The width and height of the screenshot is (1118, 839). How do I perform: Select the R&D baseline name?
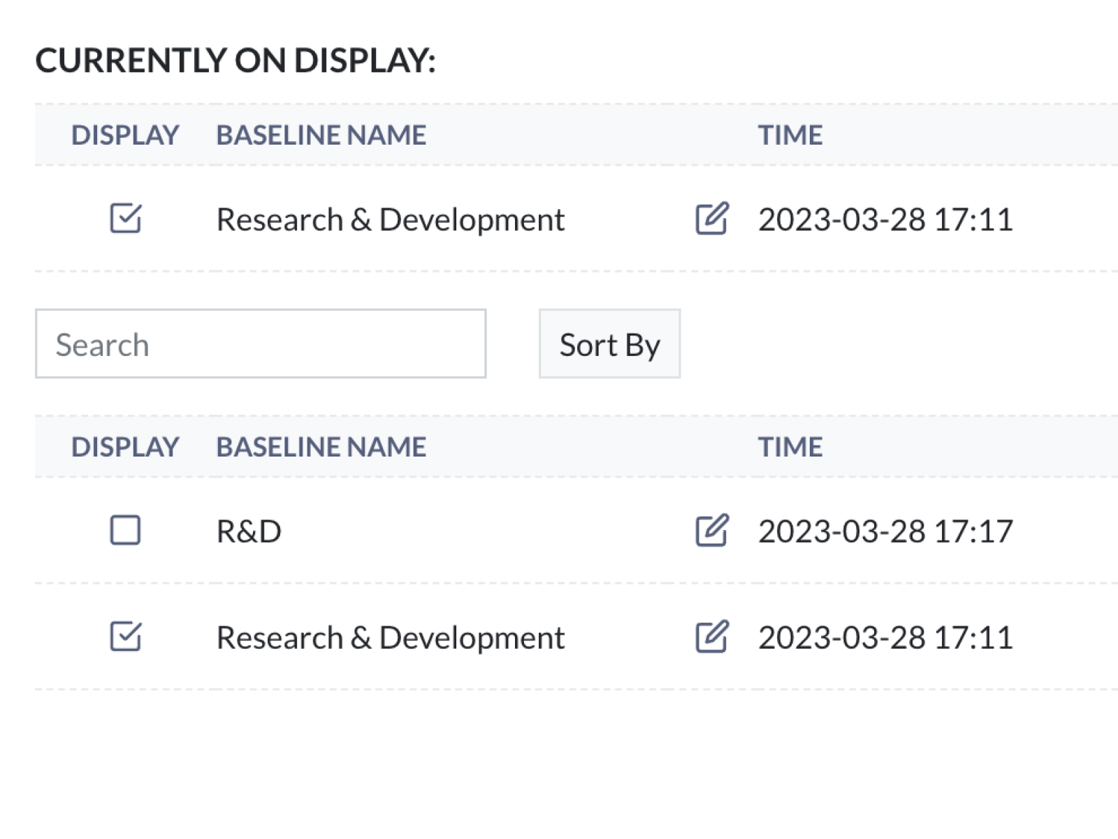(249, 531)
